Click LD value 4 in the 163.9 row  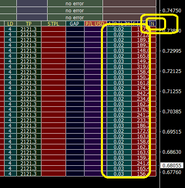[x=10, y=153]
